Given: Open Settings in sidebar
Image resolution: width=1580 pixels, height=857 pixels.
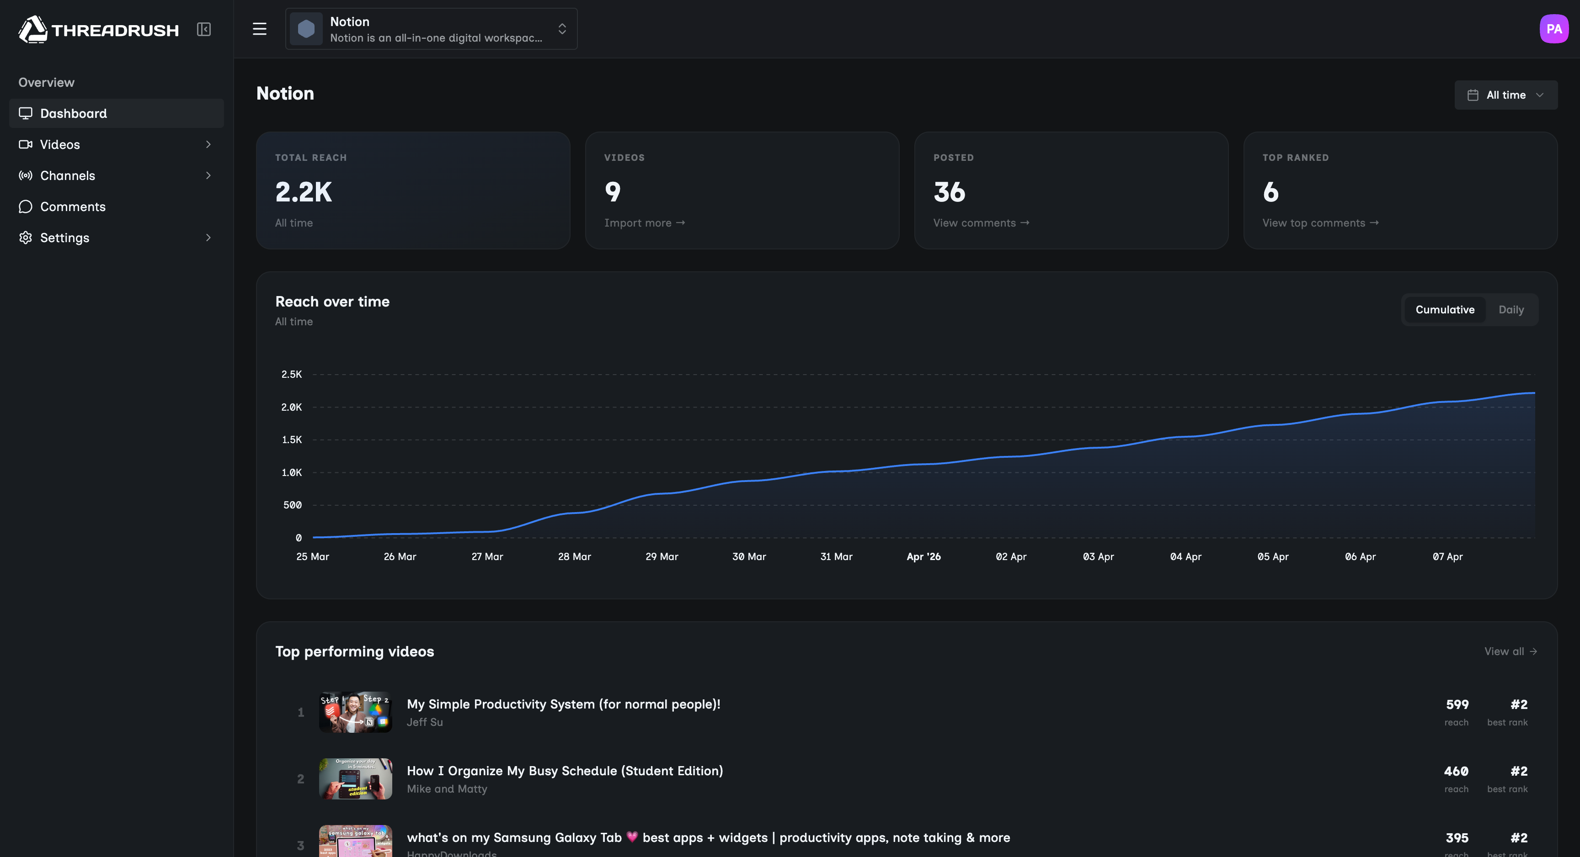Looking at the screenshot, I should click(117, 238).
